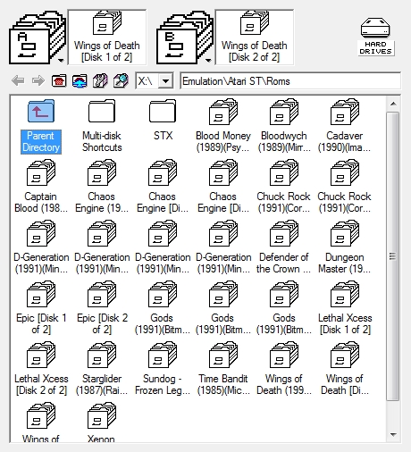The width and height of the screenshot is (411, 452).
Task: Open the drive B dropdown arrow
Action: (208, 61)
